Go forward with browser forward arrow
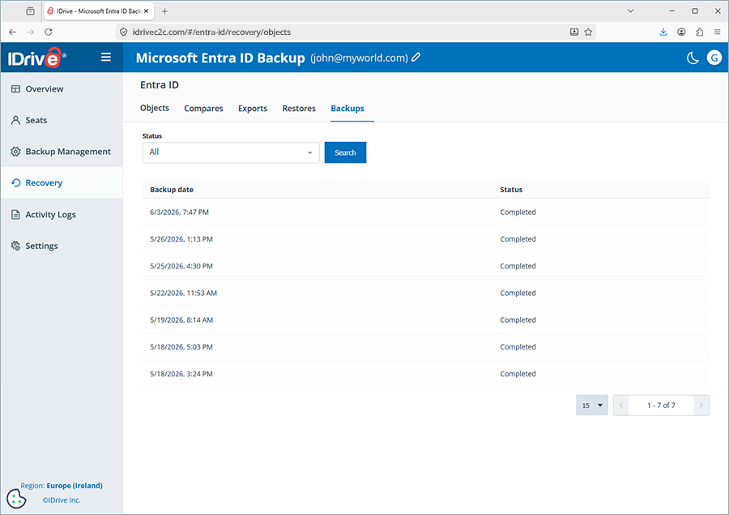The height and width of the screenshot is (515, 729). pos(30,32)
